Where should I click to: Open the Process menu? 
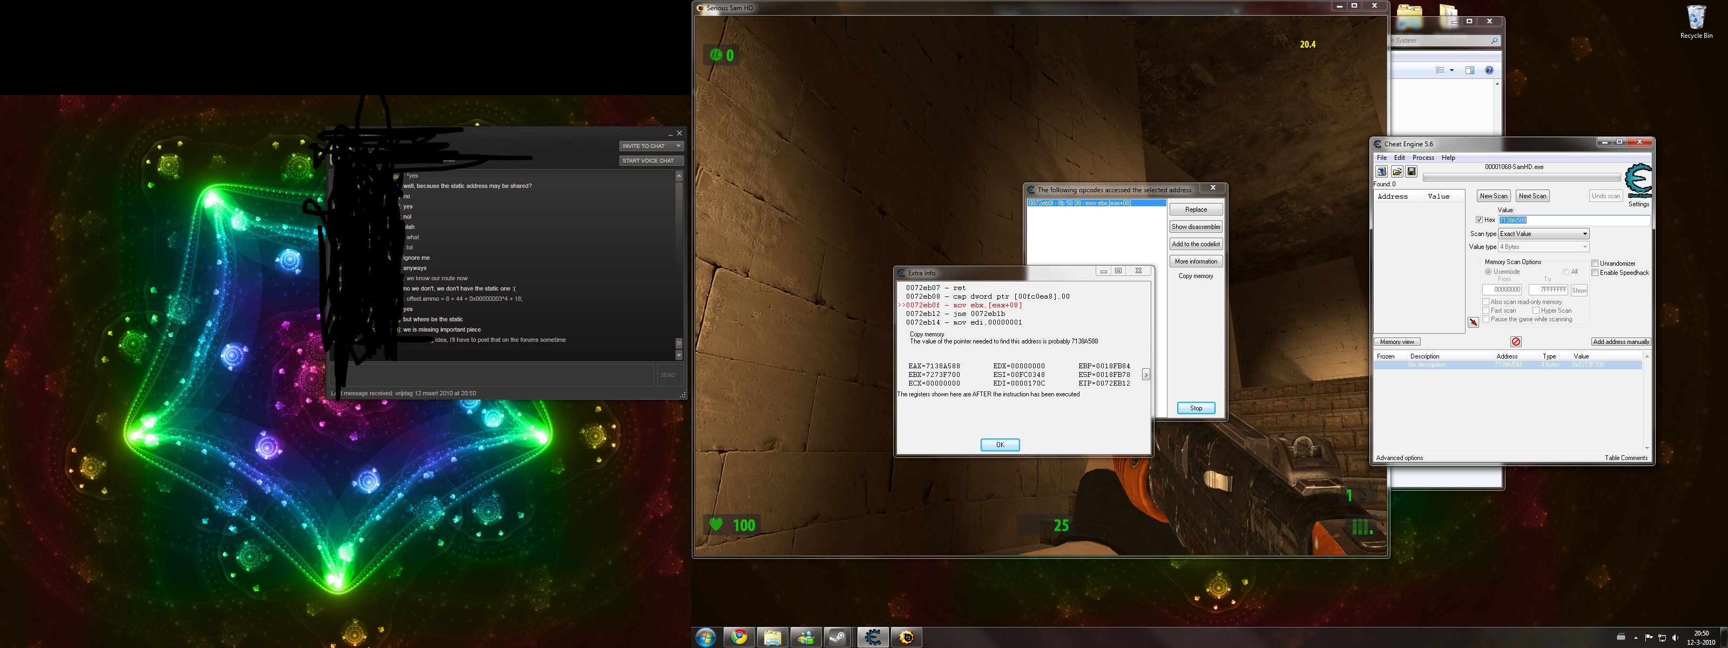[1423, 158]
